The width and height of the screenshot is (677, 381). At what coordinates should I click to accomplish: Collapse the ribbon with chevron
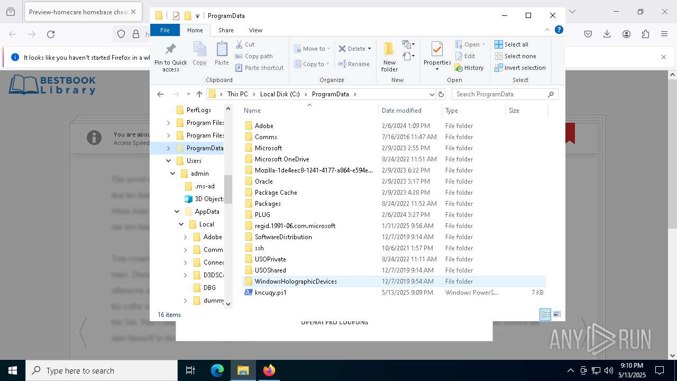pyautogui.click(x=547, y=30)
